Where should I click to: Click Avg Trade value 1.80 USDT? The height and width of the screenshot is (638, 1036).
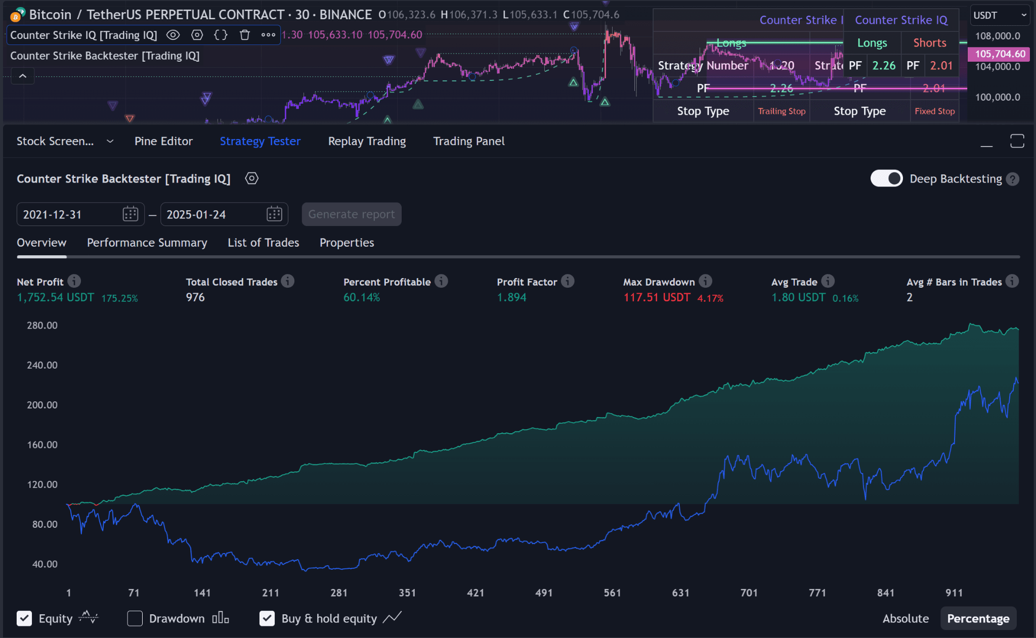tap(798, 298)
